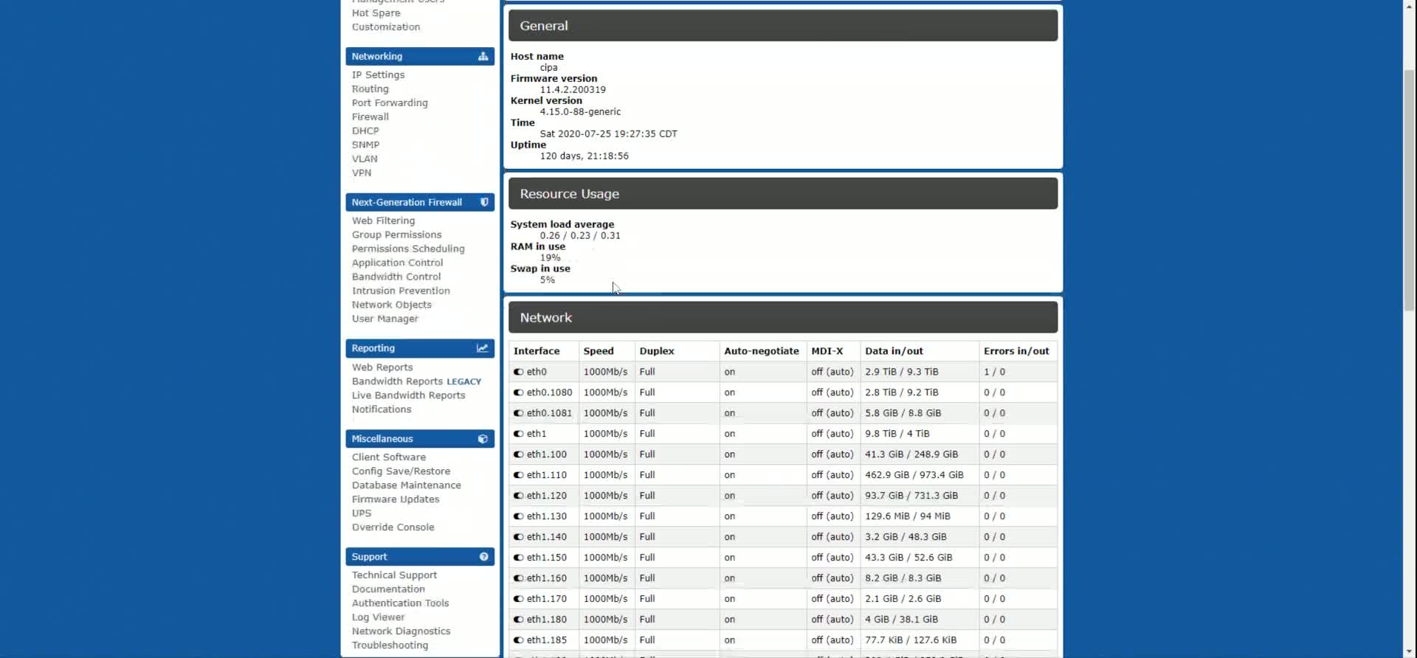This screenshot has height=658, width=1417.
Task: Open the Miscellaneous section header
Action: 420,439
